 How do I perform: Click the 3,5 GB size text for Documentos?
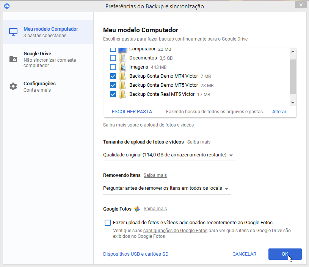166,58
